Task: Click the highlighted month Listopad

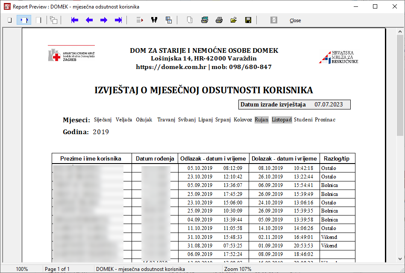Action: (282, 120)
